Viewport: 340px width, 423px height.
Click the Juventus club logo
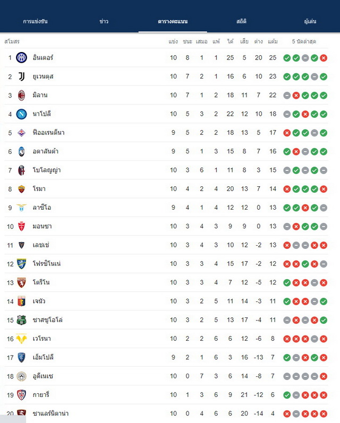click(22, 76)
